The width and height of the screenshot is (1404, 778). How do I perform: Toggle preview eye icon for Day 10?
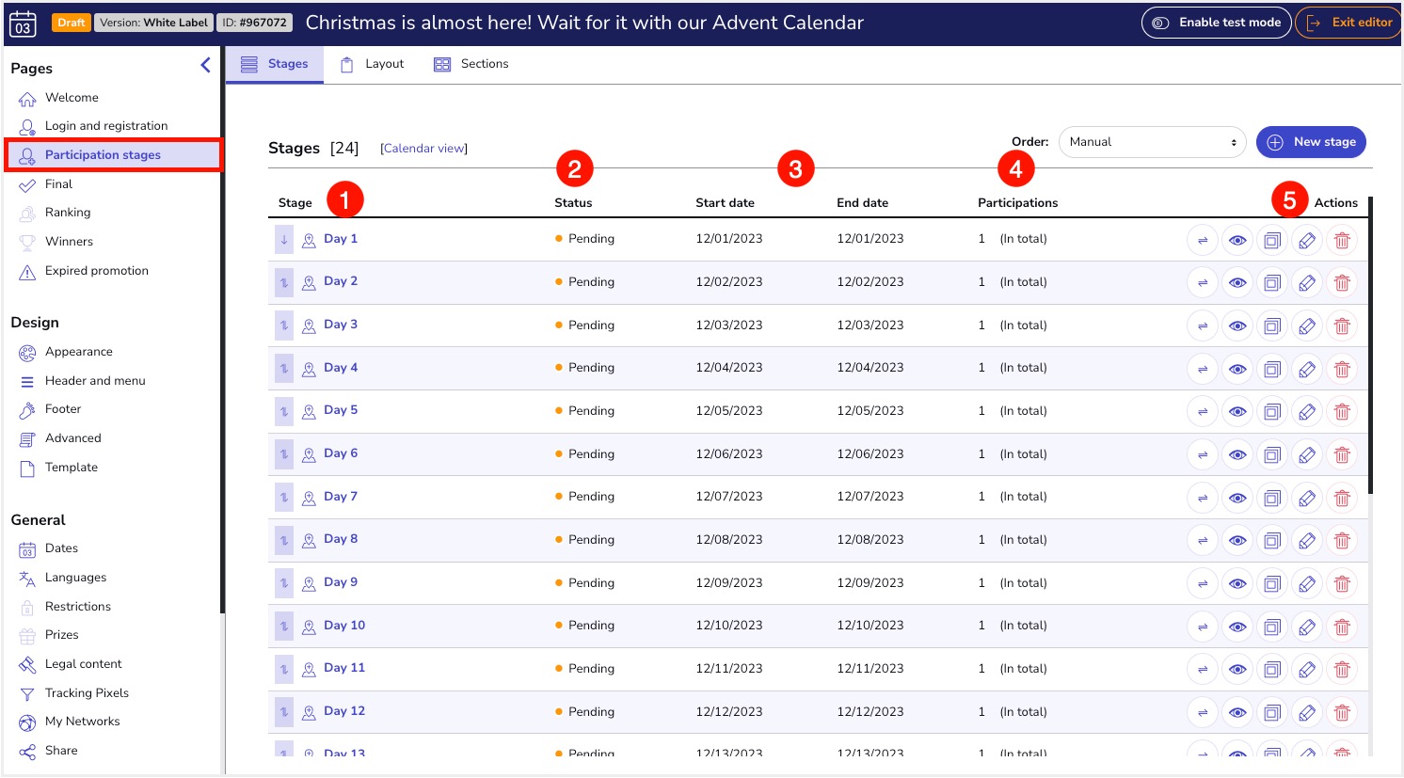[1237, 627]
